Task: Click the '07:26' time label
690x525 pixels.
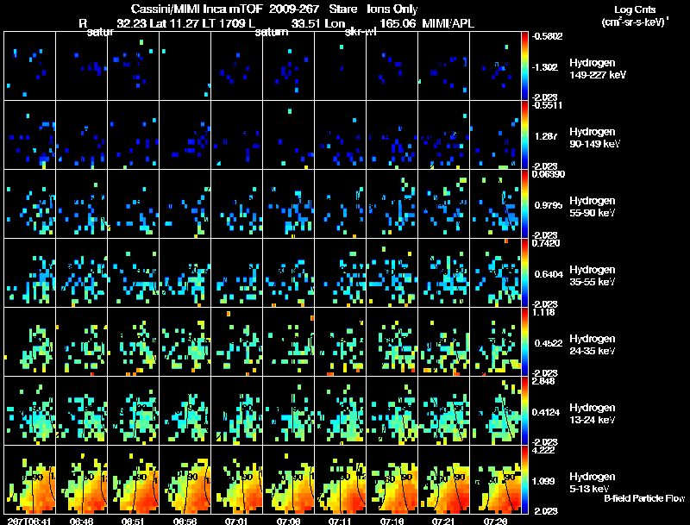Action: [495, 521]
